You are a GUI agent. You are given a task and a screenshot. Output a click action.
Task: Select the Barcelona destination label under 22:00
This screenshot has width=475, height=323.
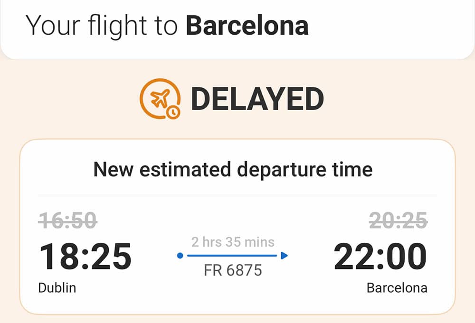(x=397, y=287)
